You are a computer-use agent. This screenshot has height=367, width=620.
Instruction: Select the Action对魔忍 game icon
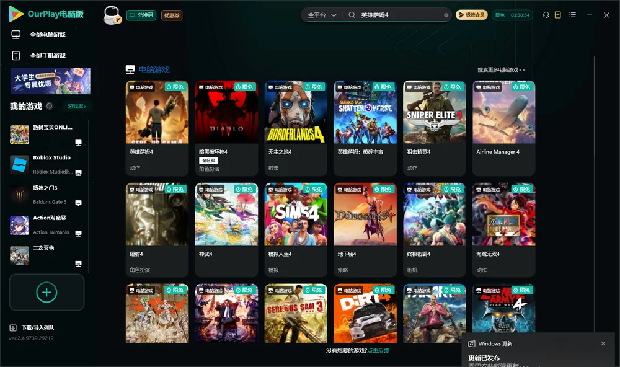[19, 226]
